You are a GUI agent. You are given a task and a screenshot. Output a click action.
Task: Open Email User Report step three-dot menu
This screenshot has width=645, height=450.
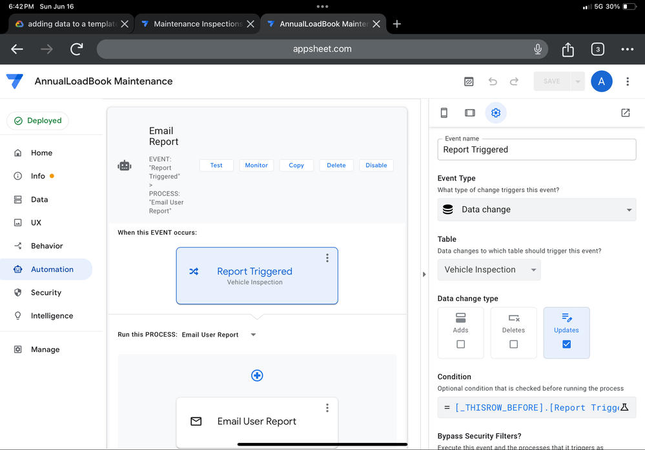pyautogui.click(x=327, y=407)
